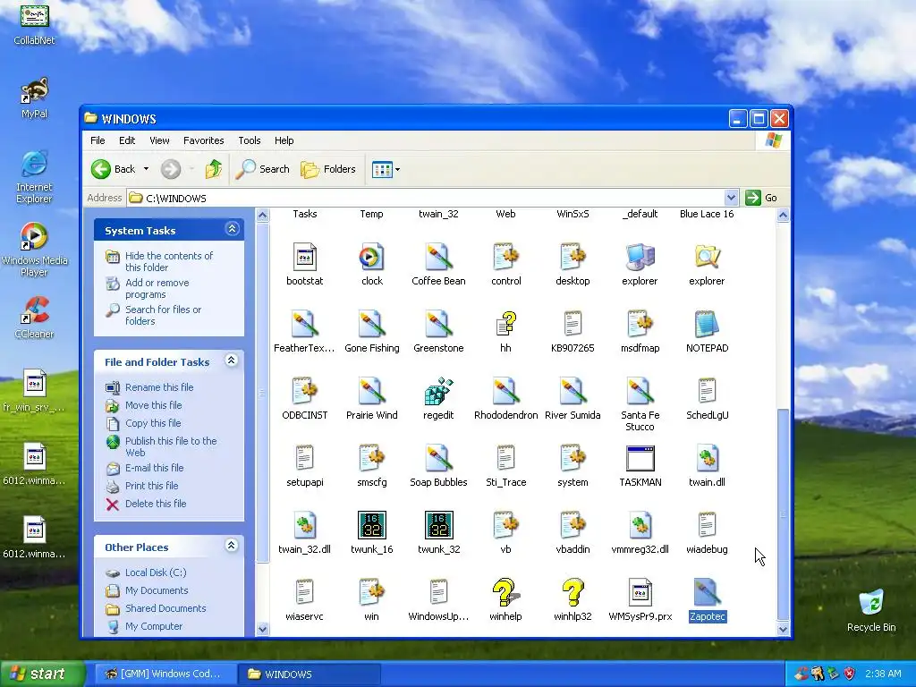This screenshot has width=916, height=687.
Task: Click the Up folder toolbar icon
Action: (x=214, y=169)
